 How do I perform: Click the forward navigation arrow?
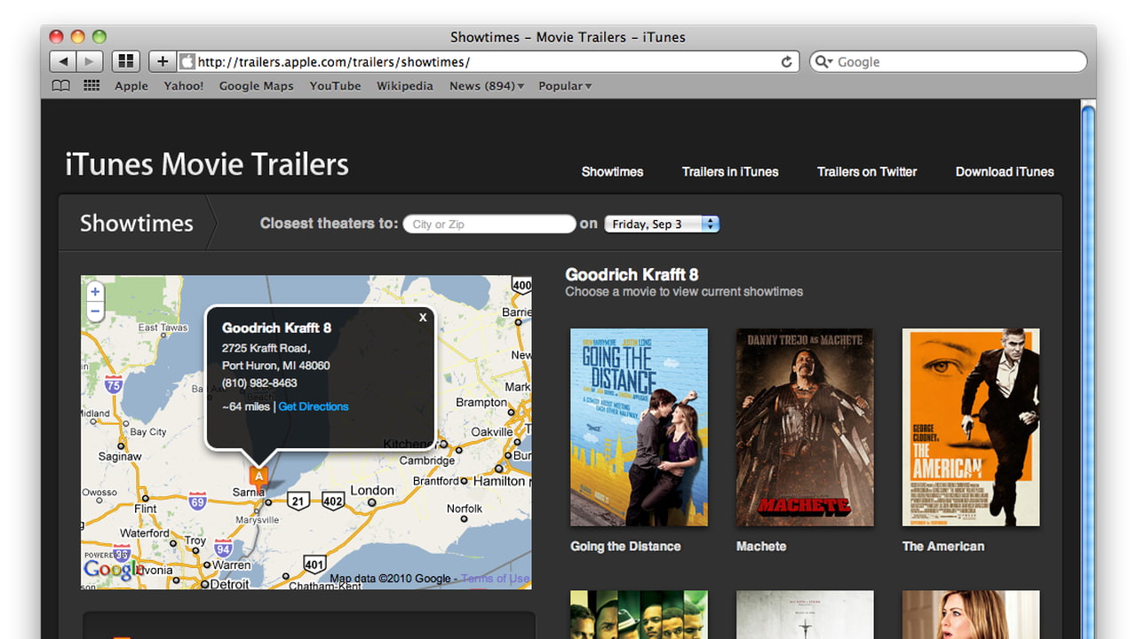[89, 60]
